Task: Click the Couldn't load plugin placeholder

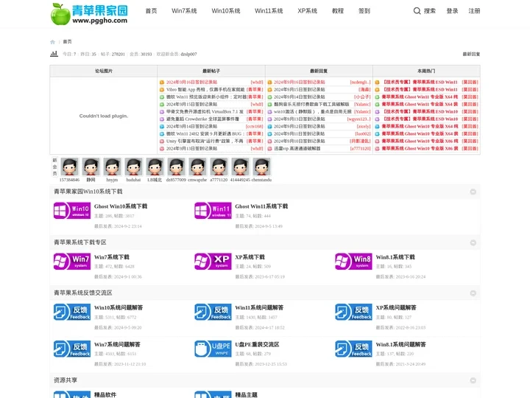Action: click(104, 116)
